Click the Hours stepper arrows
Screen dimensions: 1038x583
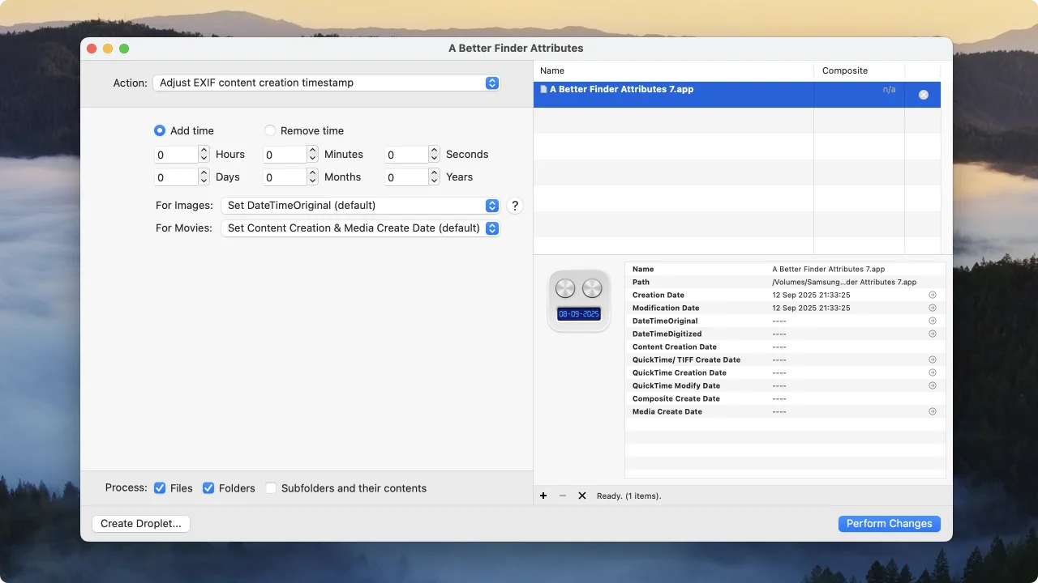204,155
